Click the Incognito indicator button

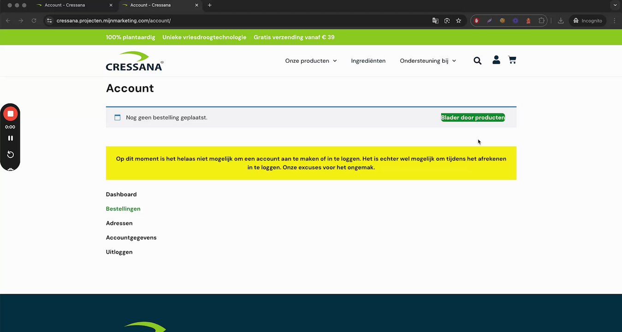click(x=587, y=21)
